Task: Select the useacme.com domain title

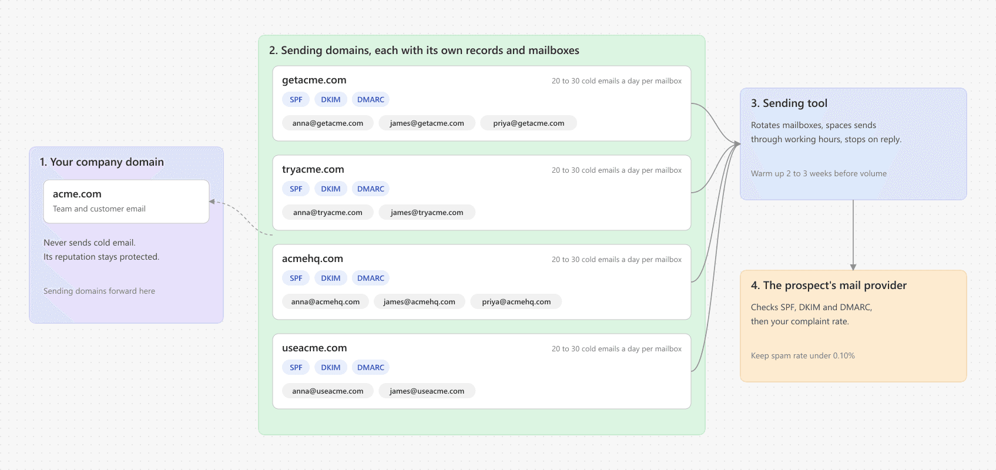Action: click(314, 348)
